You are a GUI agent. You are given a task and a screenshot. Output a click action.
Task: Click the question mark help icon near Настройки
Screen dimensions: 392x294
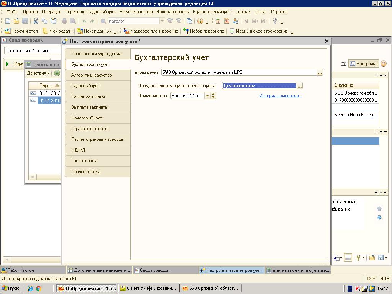coord(384,64)
